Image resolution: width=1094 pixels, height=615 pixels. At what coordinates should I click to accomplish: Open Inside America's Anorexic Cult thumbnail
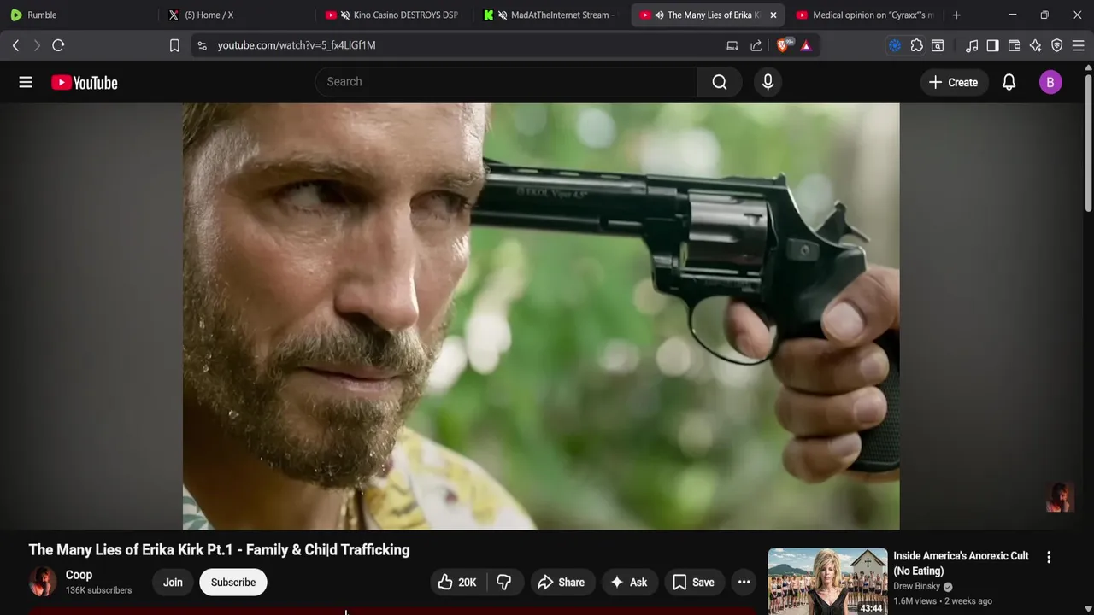827,582
